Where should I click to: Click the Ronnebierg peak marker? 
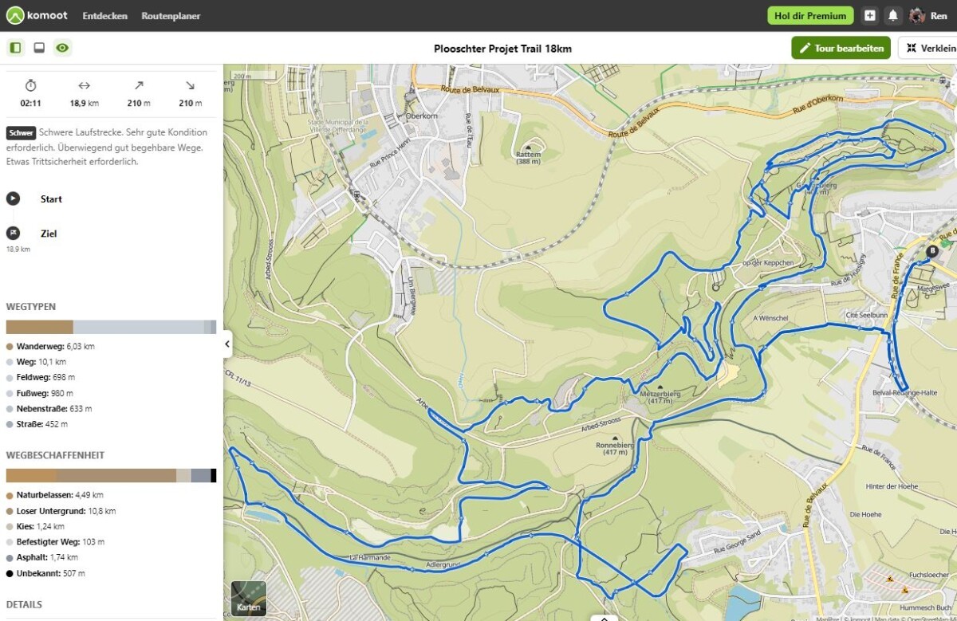614,438
